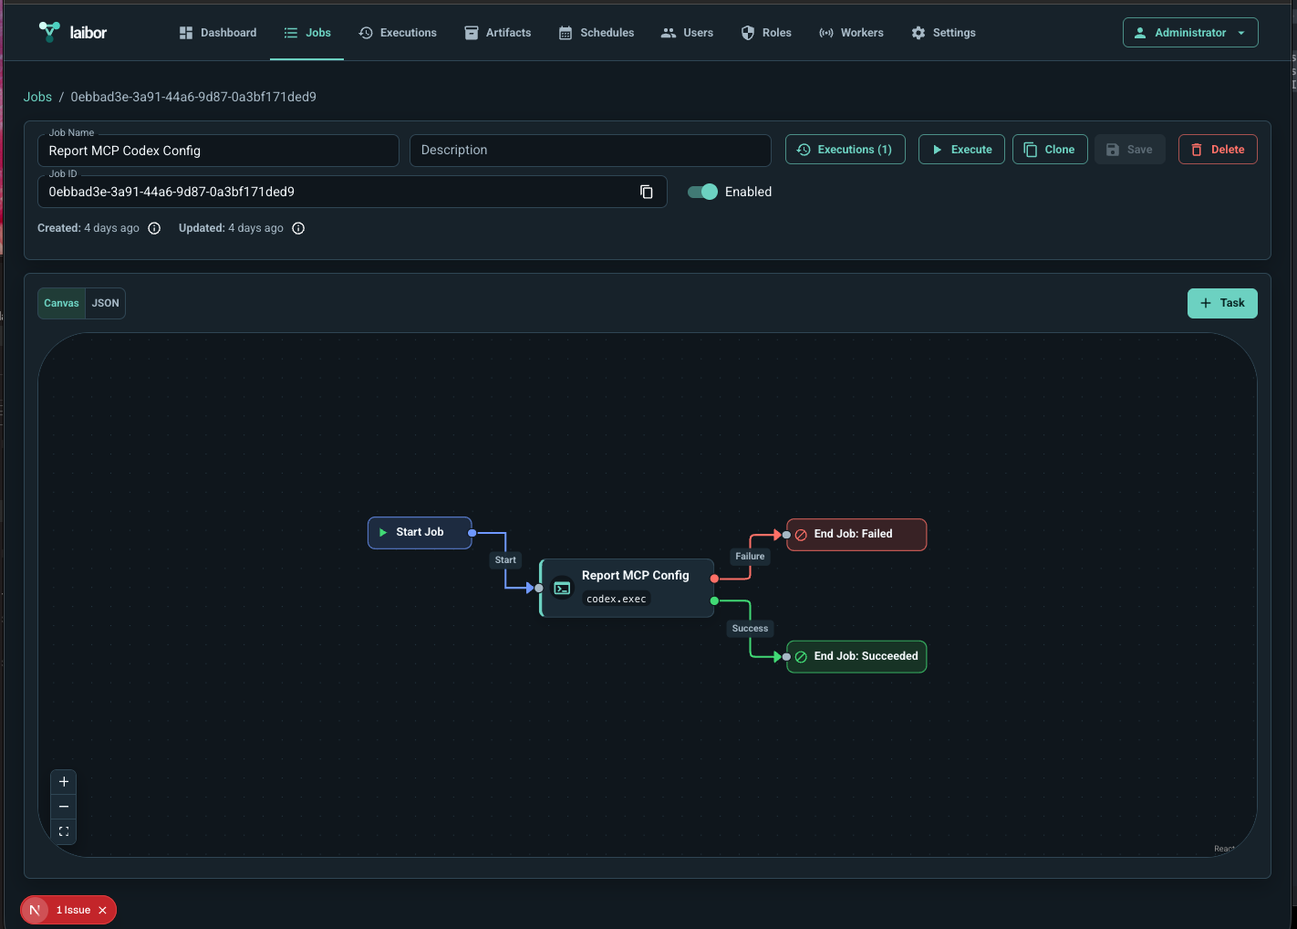Dismiss the 1 Issue badge
Screen dimensions: 1297x929
102,910
